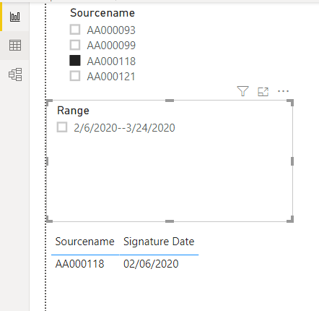Select the Sourcename slicer title
Viewport: 319px width, 311px height.
click(102, 13)
